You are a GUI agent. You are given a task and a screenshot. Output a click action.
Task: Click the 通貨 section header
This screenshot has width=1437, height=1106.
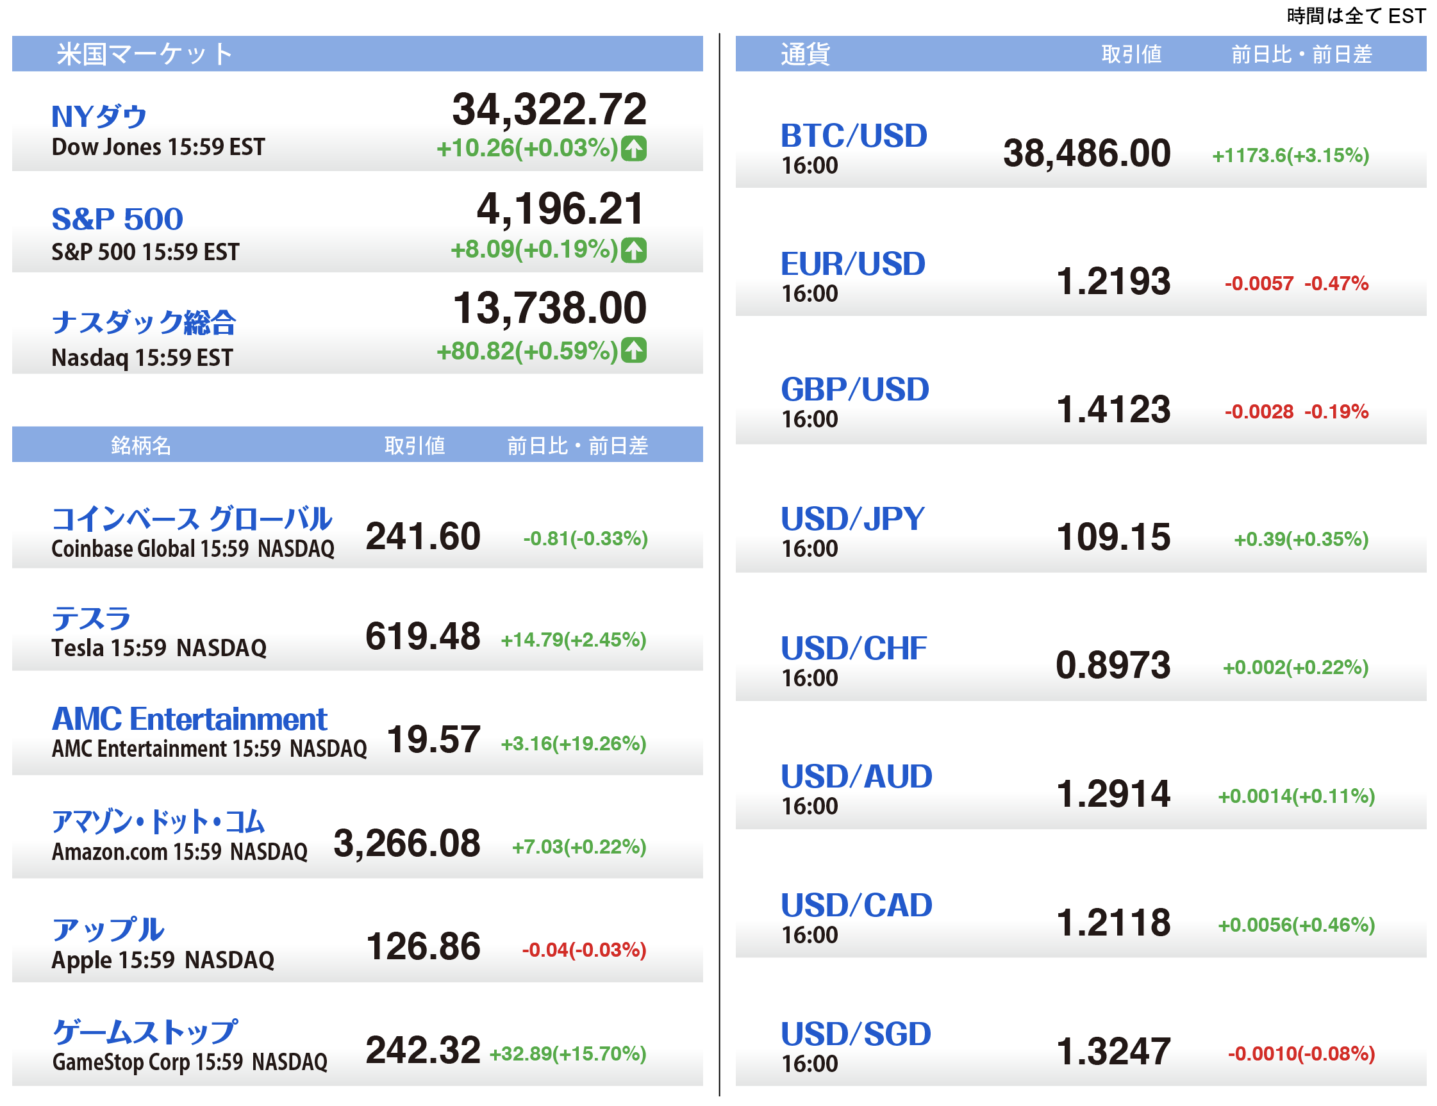pos(806,54)
